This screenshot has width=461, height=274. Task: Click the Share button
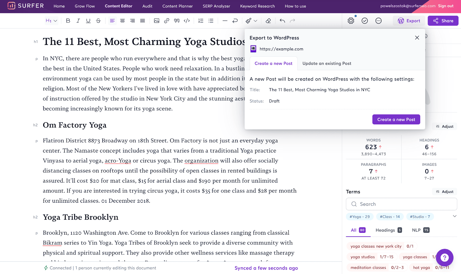point(443,21)
